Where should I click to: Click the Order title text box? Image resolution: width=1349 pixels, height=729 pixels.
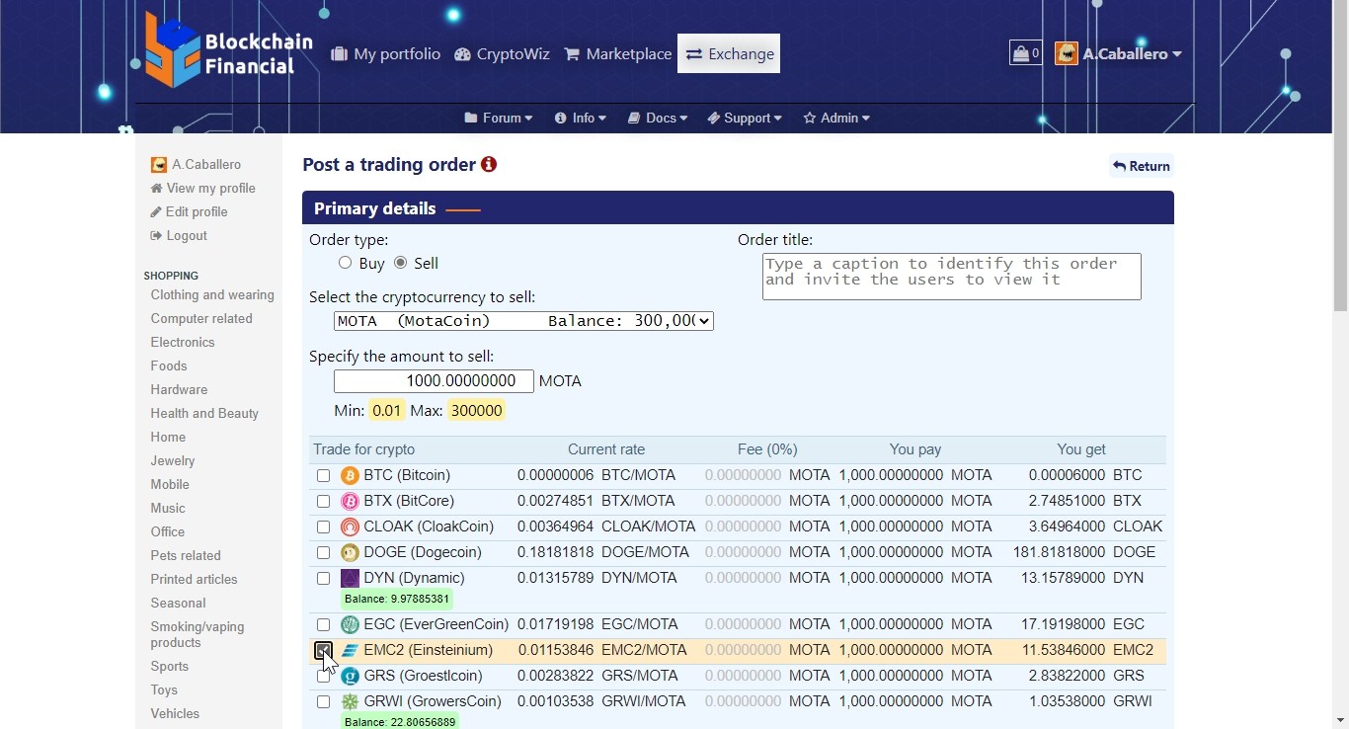tap(951, 277)
